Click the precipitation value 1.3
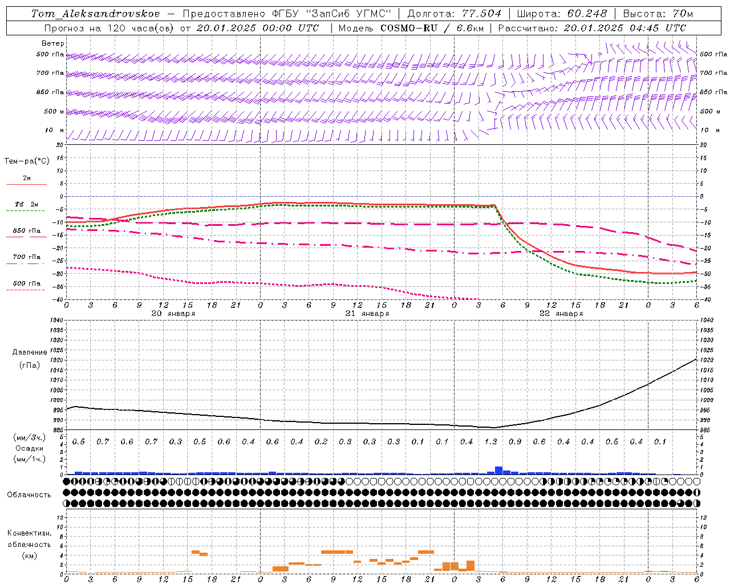Screen dimensions: 730x584 click(x=490, y=441)
